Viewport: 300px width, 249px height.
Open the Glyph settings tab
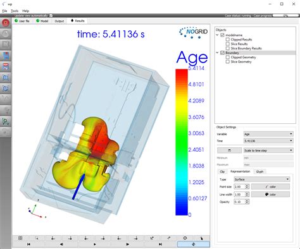[x=259, y=171]
